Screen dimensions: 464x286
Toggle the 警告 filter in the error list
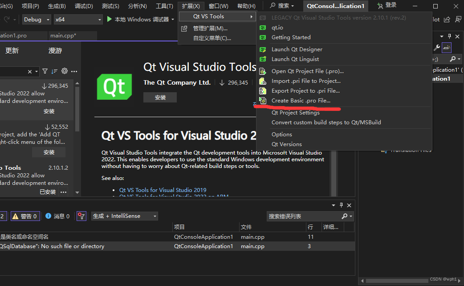25,216
